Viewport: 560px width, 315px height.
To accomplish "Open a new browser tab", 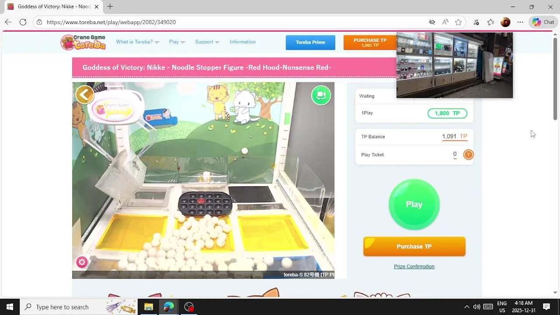I will tap(110, 7).
